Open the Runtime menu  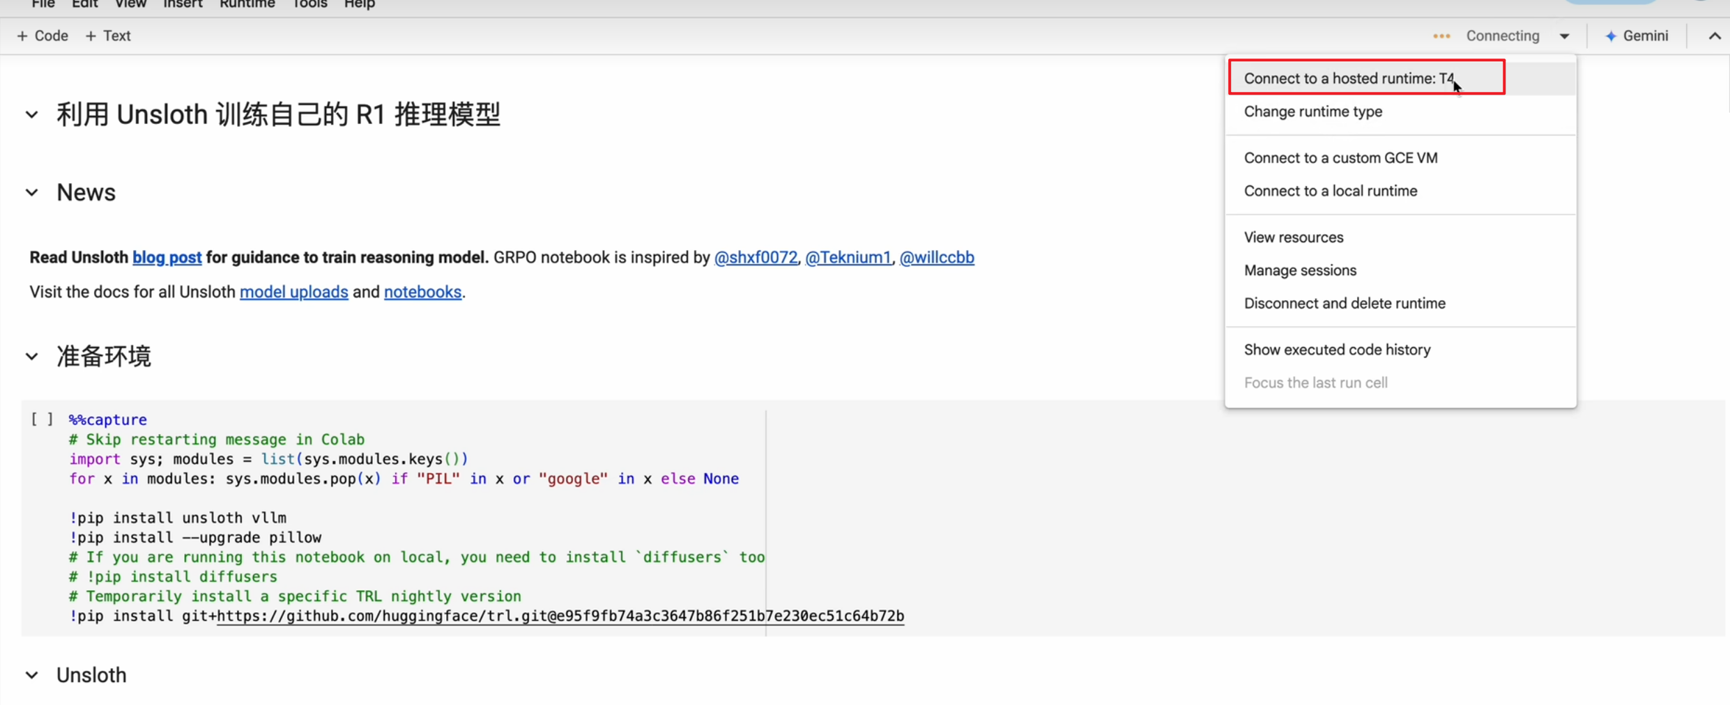(247, 4)
